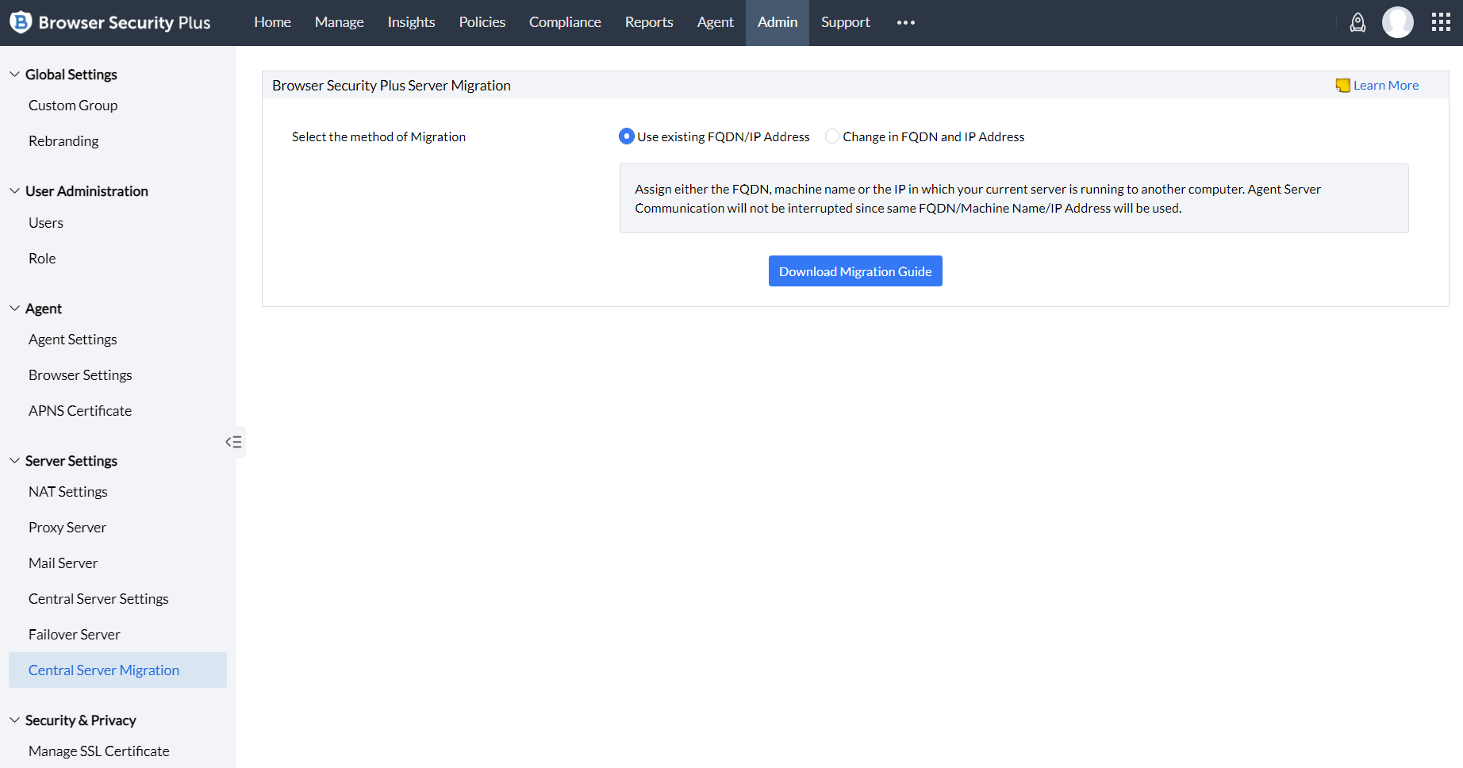Open the Learn More link
The image size is (1463, 768).
coord(1386,86)
